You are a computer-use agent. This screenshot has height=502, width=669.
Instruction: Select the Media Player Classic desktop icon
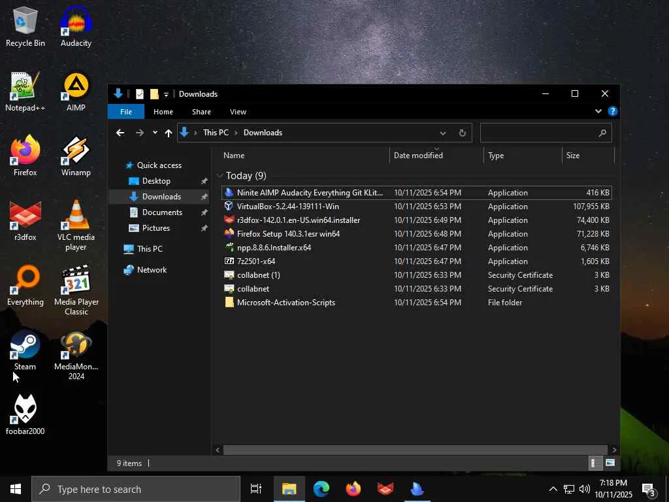(76, 291)
